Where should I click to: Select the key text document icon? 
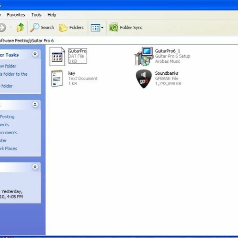click(x=57, y=79)
